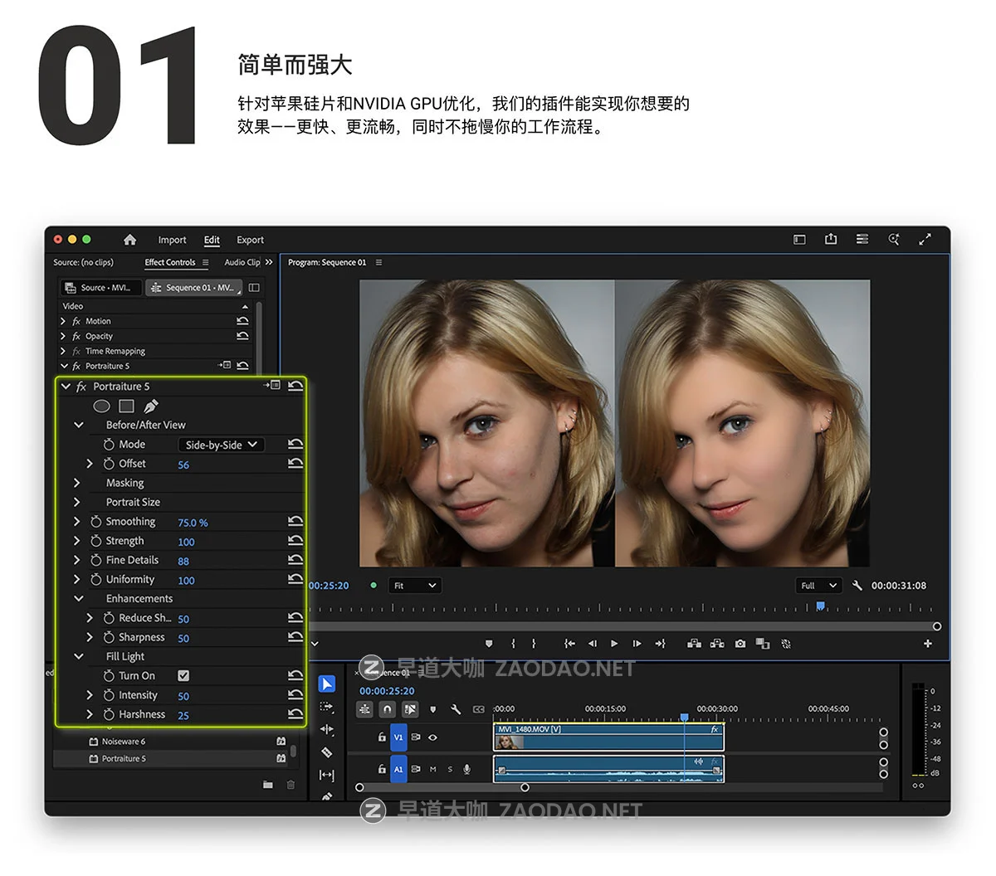Open the button editor plus icon
This screenshot has height=876, width=996.
click(928, 644)
